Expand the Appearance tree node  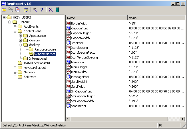tap(20, 36)
